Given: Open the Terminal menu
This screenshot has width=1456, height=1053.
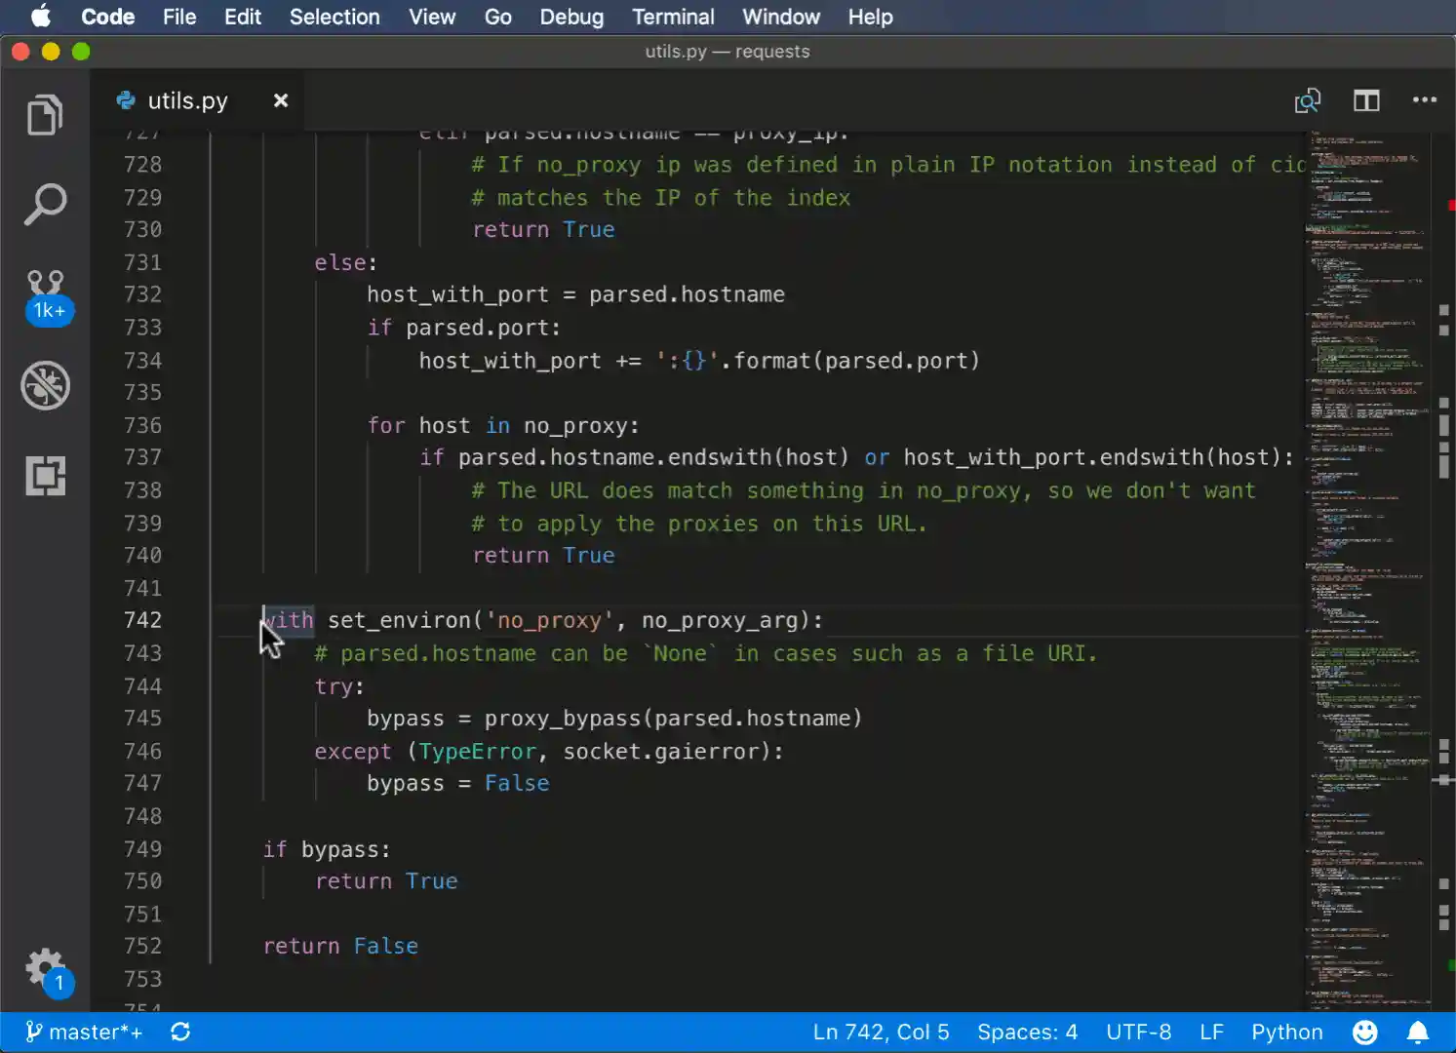Looking at the screenshot, I should [673, 17].
